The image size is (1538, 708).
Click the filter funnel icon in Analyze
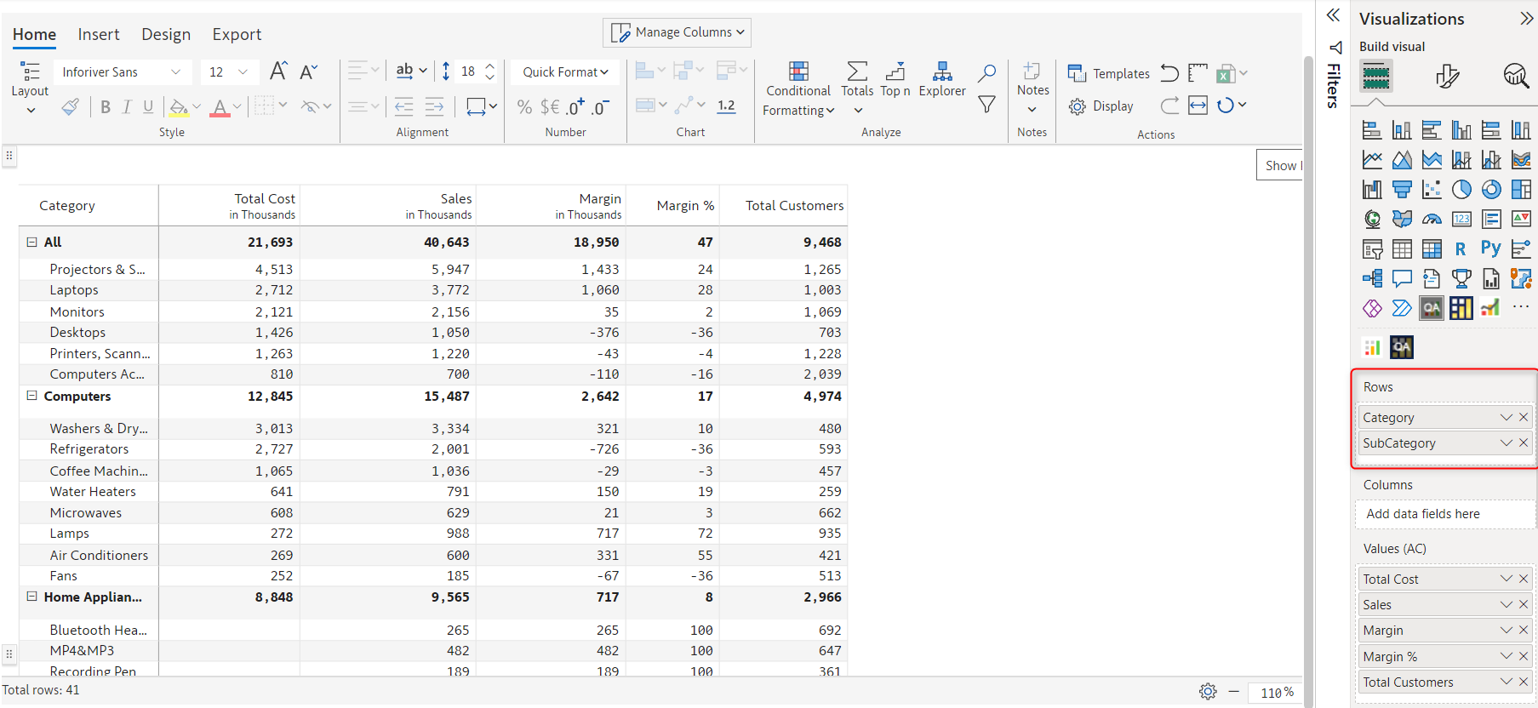click(x=986, y=105)
